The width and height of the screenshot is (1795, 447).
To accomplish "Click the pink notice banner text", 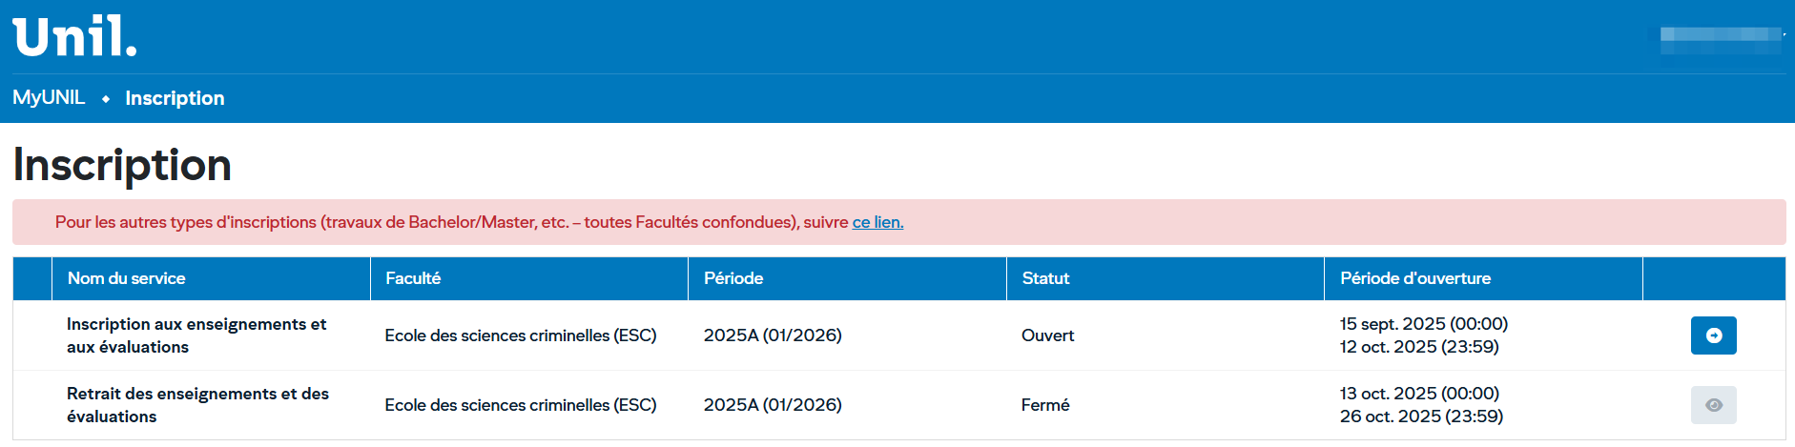I will [451, 222].
